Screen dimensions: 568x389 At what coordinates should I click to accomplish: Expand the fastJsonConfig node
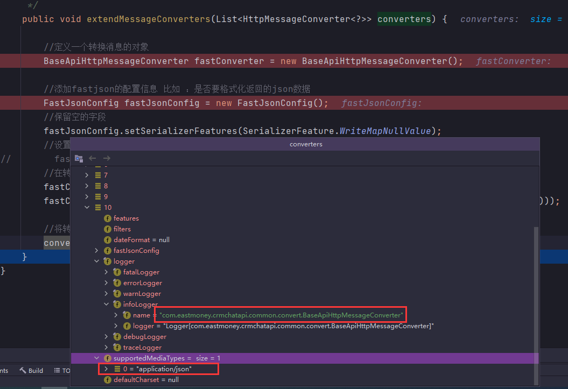point(97,250)
